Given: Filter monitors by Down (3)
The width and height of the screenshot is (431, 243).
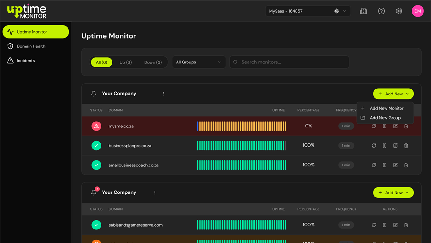Looking at the screenshot, I should pyautogui.click(x=153, y=62).
